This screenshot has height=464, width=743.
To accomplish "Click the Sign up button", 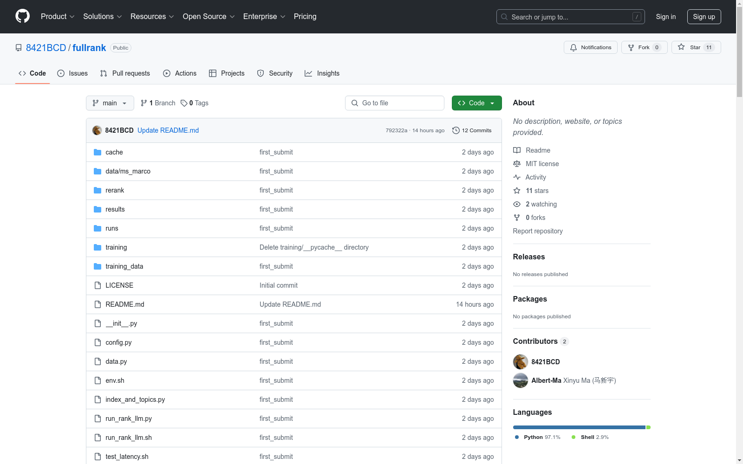I will tap(704, 17).
